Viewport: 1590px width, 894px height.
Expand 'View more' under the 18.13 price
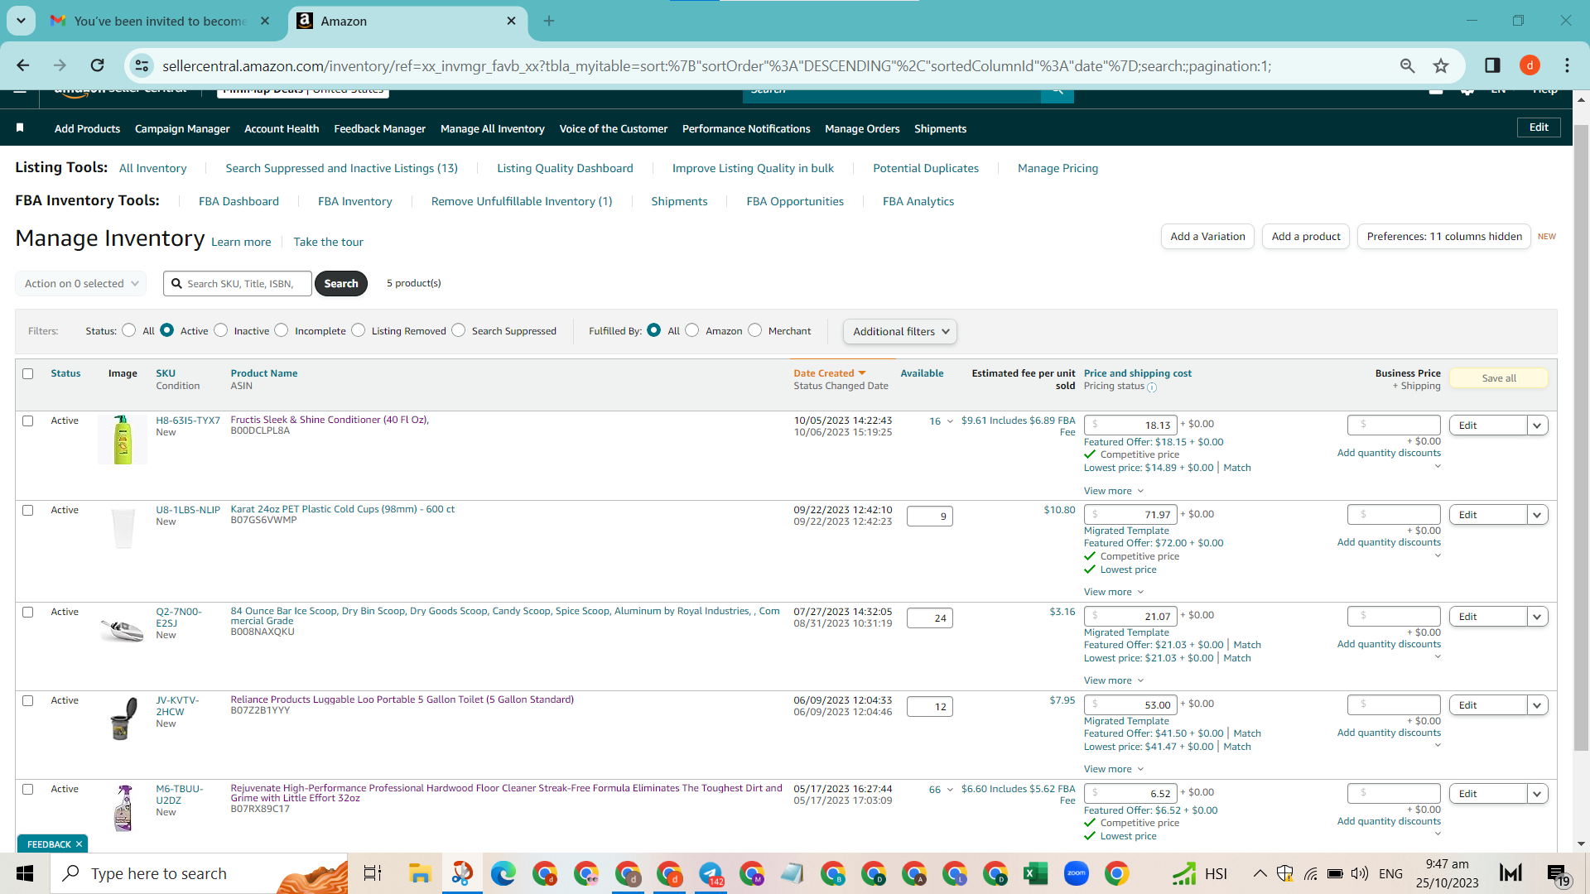coord(1114,491)
